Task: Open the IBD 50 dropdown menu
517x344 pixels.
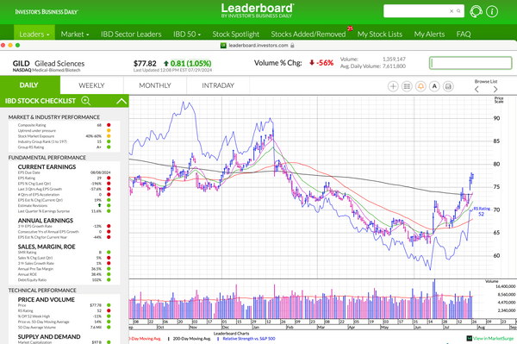Action: pos(187,34)
